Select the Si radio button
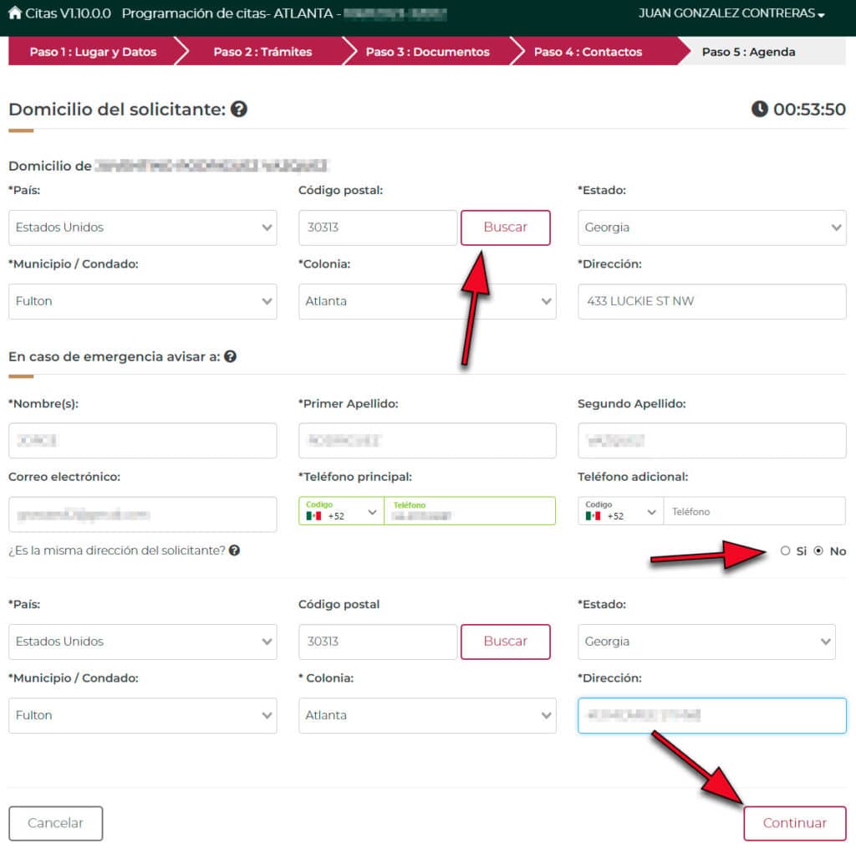 point(785,551)
